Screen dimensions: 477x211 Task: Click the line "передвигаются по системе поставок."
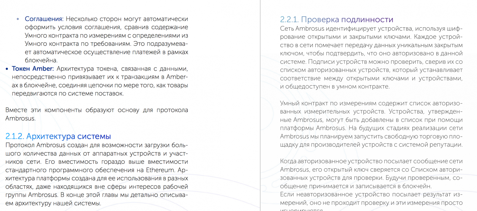pos(67,94)
